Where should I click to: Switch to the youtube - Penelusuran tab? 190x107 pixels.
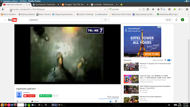(104, 4)
